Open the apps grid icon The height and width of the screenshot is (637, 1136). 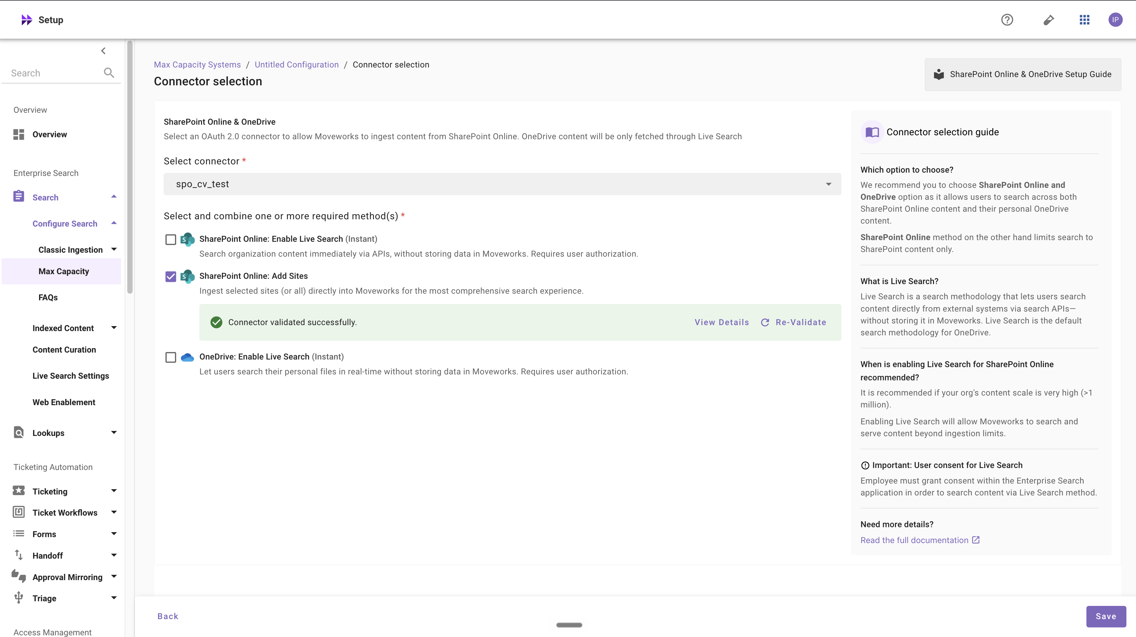point(1084,20)
